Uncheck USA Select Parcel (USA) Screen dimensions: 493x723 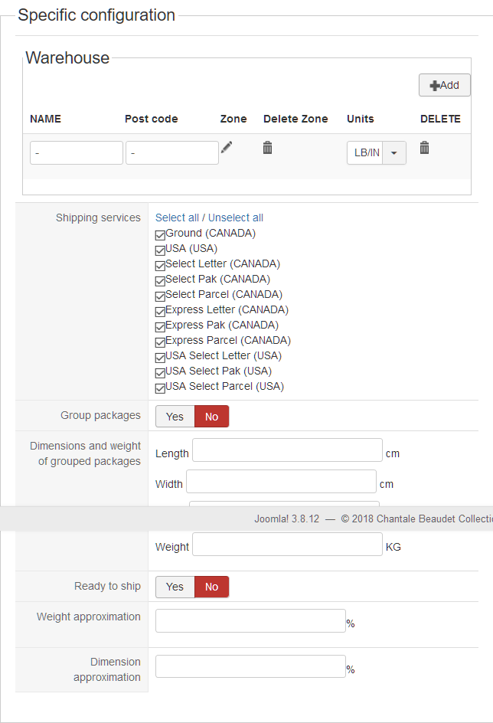click(160, 388)
